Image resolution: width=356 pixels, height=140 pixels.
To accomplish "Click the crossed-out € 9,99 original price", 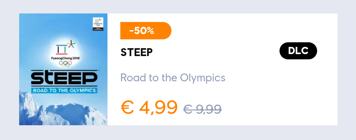I will (202, 109).
